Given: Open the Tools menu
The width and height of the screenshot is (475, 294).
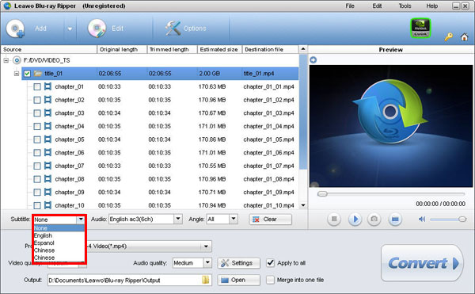Looking at the screenshot, I should click(405, 6).
